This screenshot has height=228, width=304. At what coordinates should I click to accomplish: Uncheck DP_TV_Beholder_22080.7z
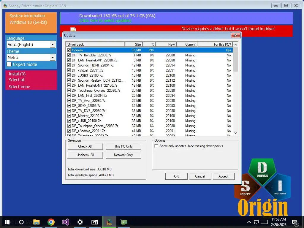[69, 55]
